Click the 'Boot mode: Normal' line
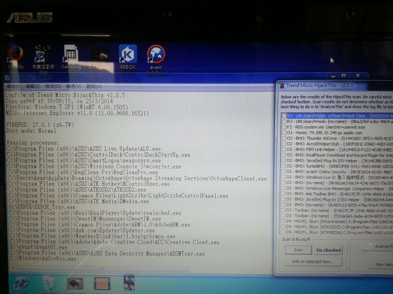Screen dimensions: 393x294 coord(31,131)
